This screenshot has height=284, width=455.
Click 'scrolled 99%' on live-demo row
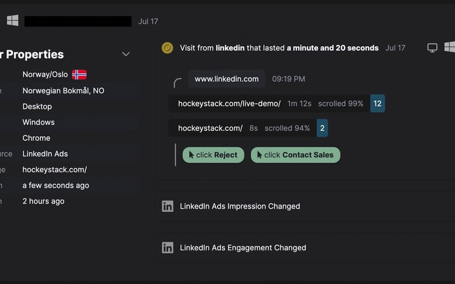(340, 103)
